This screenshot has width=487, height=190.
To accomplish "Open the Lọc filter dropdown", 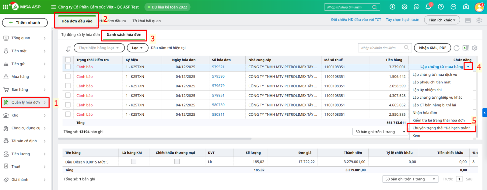I will 138,48.
